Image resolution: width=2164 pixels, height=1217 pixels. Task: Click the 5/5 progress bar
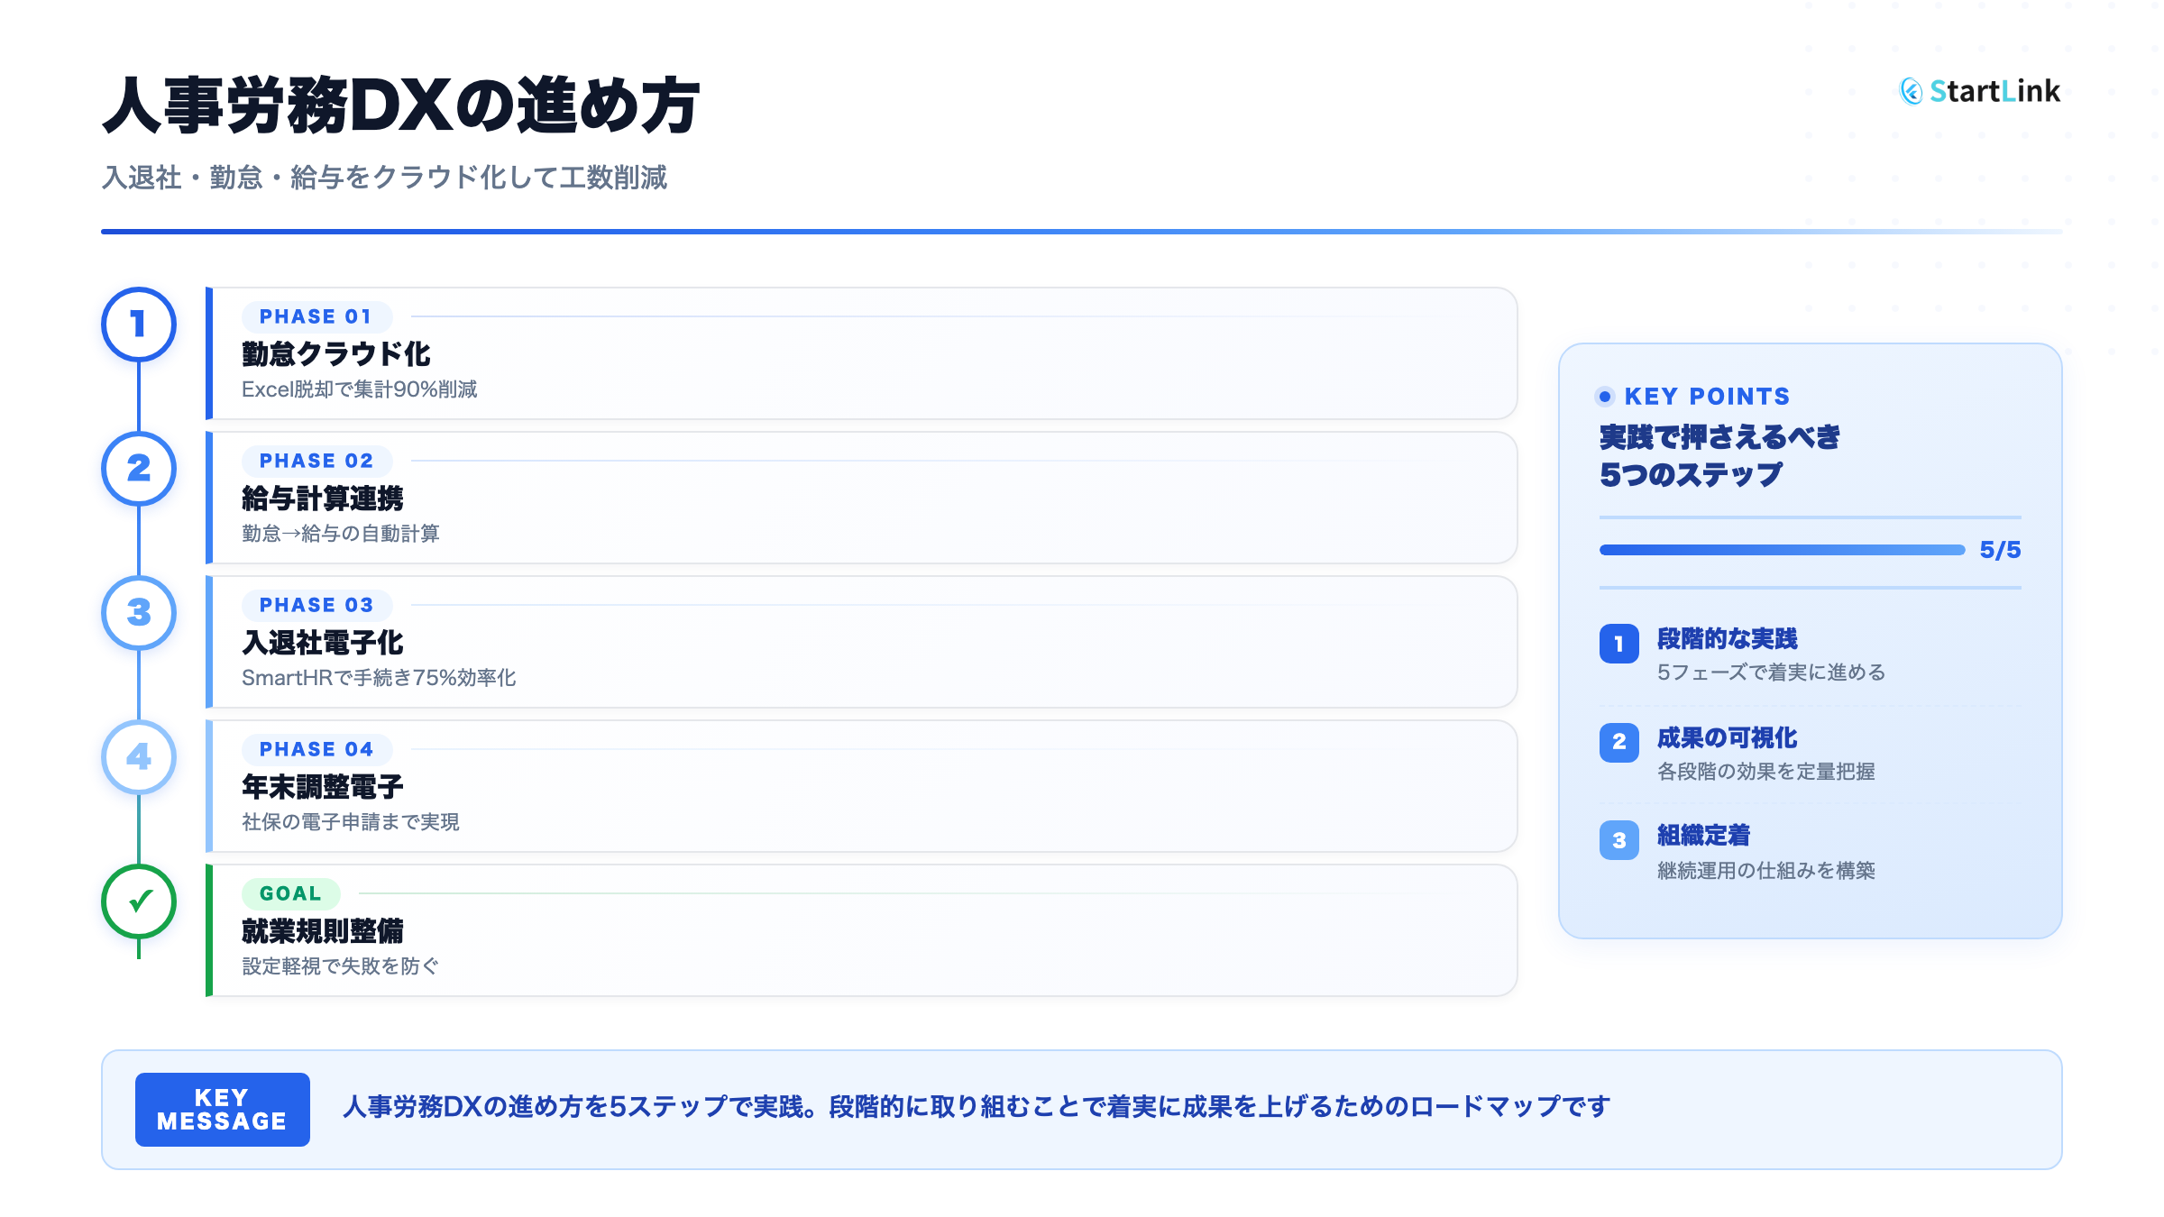(1782, 550)
